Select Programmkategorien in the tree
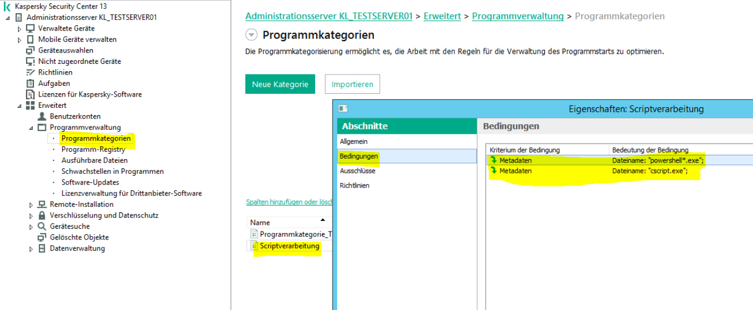Viewport: 753px width, 310px height. [x=96, y=138]
